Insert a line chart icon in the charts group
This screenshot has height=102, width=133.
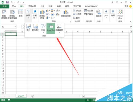(48, 14)
